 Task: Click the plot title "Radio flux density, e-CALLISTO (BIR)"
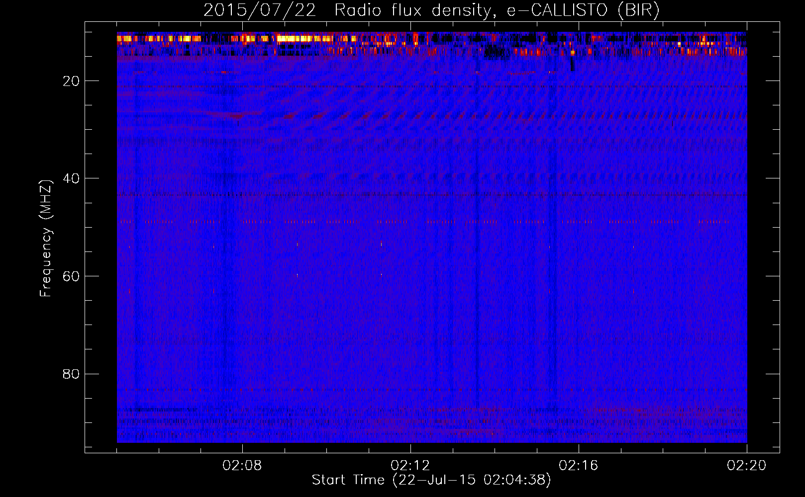click(x=497, y=10)
